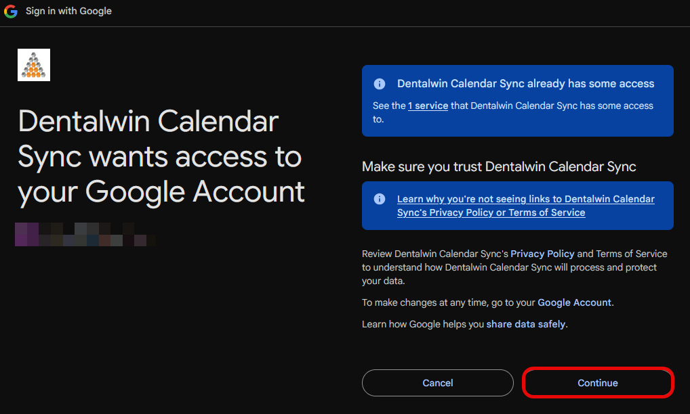Click 'To make changes at any time' sentence
The width and height of the screenshot is (690, 414).
pyautogui.click(x=487, y=302)
